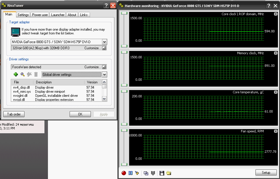Grab the top slider handle beside Memory clock graph
This screenshot has height=179, width=280.
click(x=124, y=52)
